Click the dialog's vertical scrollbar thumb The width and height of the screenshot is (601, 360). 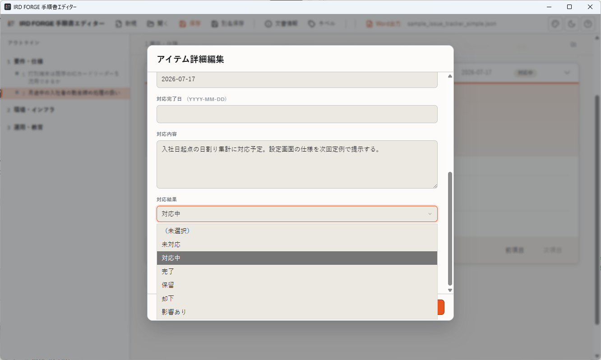pos(450,228)
